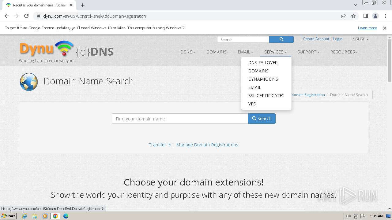The width and height of the screenshot is (392, 220).
Task: Open the Windows Start menu
Action: click(x=8, y=216)
